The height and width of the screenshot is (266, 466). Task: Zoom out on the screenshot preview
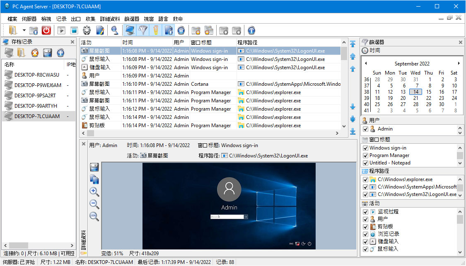94,204
